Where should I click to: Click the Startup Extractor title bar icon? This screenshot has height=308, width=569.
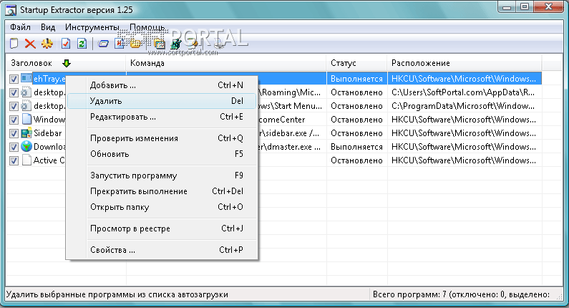11,10
